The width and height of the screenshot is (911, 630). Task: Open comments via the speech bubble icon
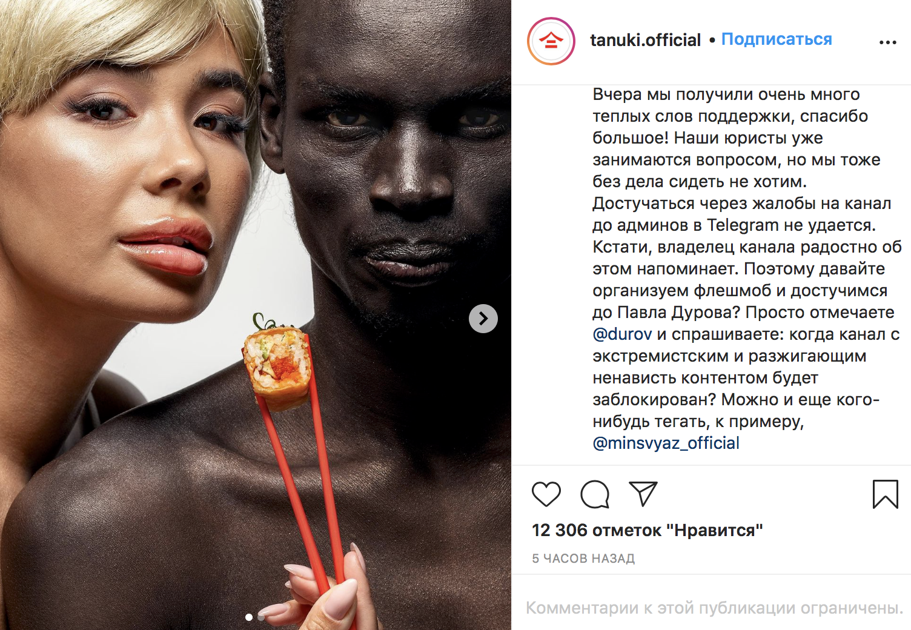pyautogui.click(x=595, y=494)
